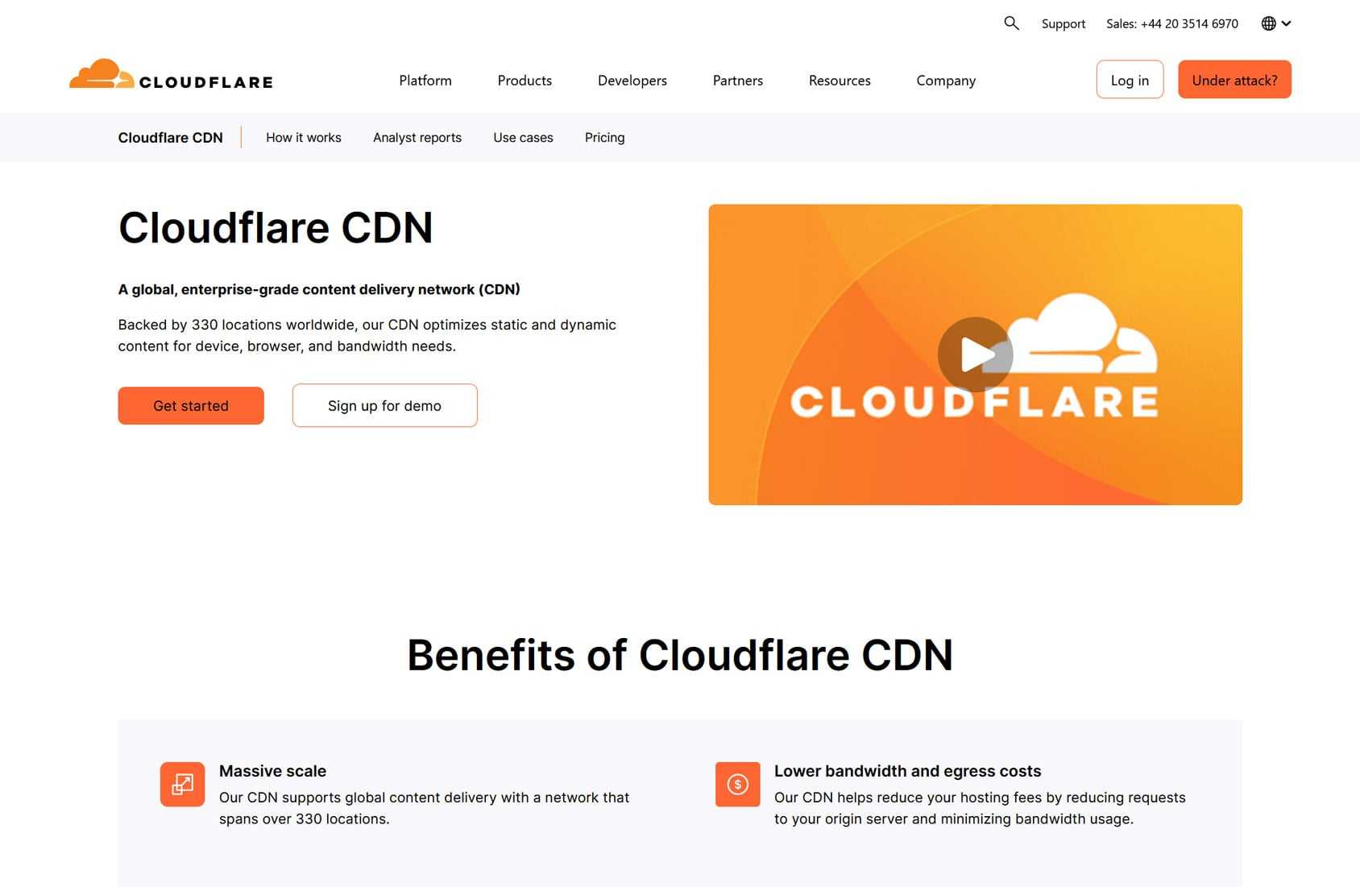This screenshot has width=1360, height=887.
Task: Open the globe language selector
Action: tap(1275, 23)
